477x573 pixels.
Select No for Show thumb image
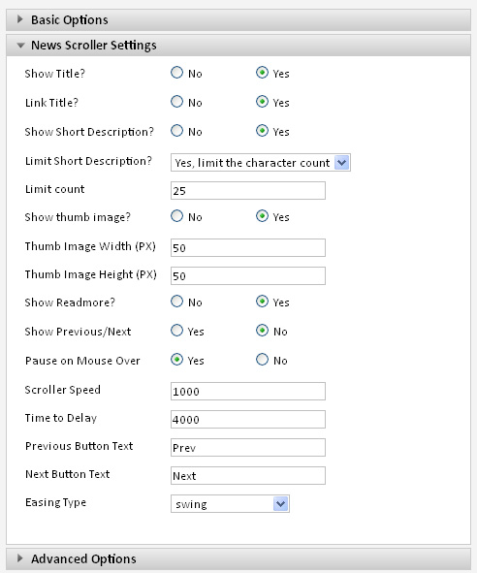(x=176, y=216)
